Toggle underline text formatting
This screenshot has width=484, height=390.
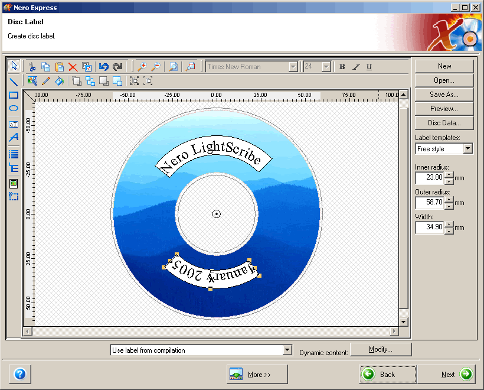[x=368, y=67]
